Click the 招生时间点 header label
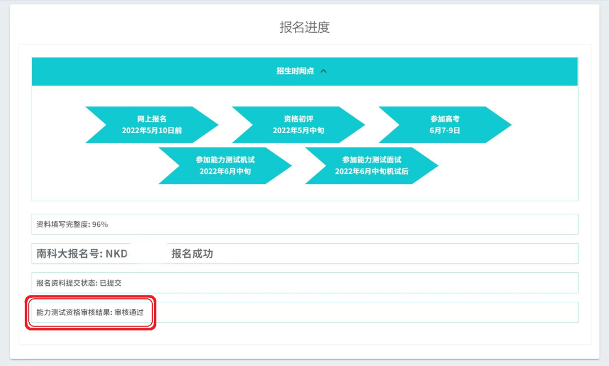The image size is (609, 366). pos(295,71)
